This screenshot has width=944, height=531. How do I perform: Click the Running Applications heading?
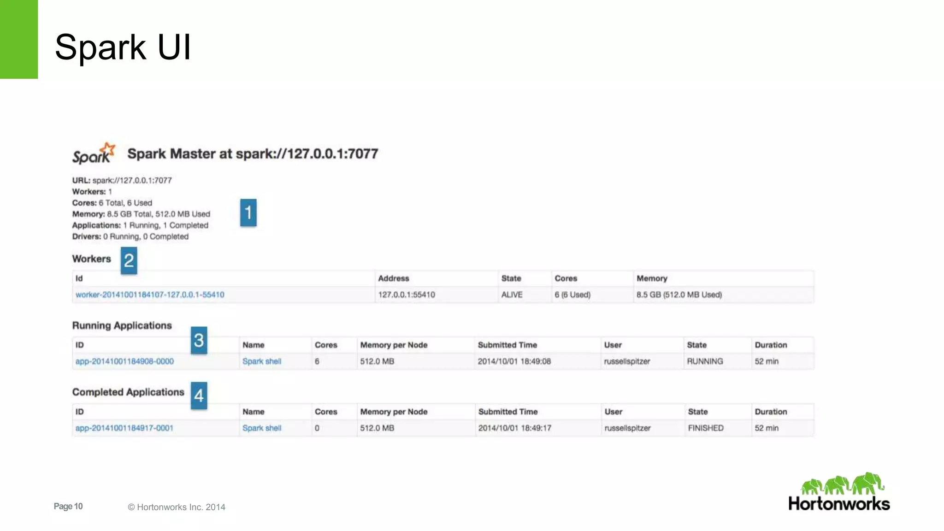122,325
